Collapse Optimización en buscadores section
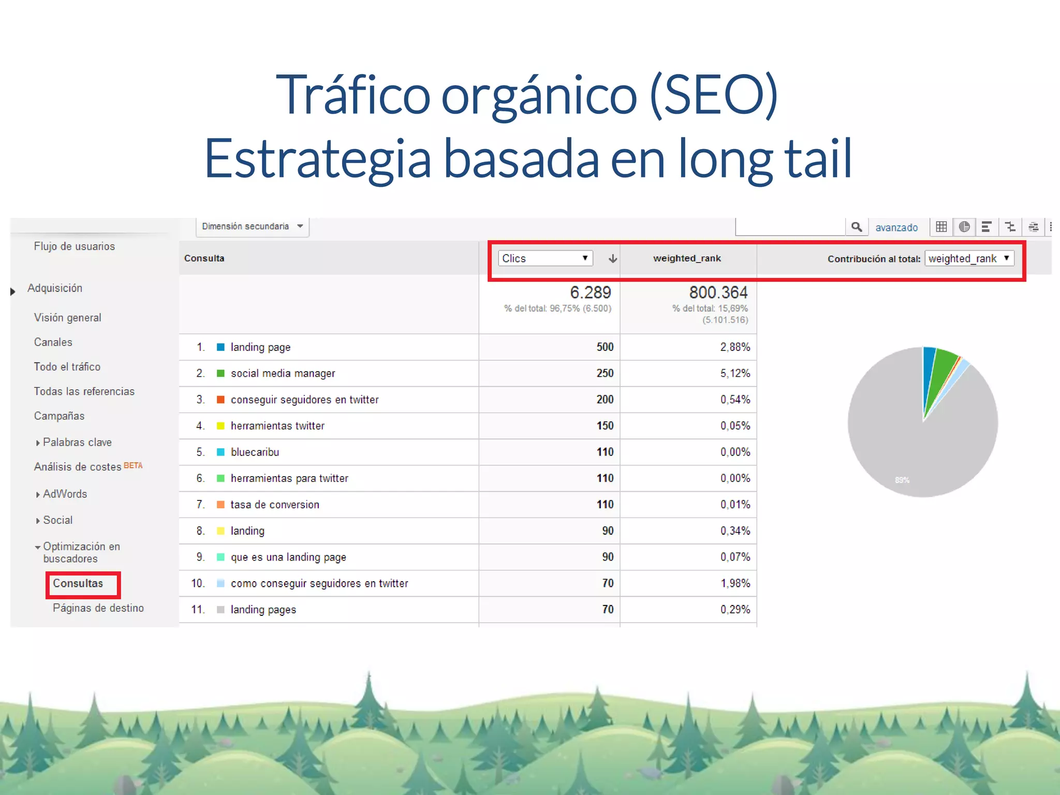 click(x=38, y=547)
